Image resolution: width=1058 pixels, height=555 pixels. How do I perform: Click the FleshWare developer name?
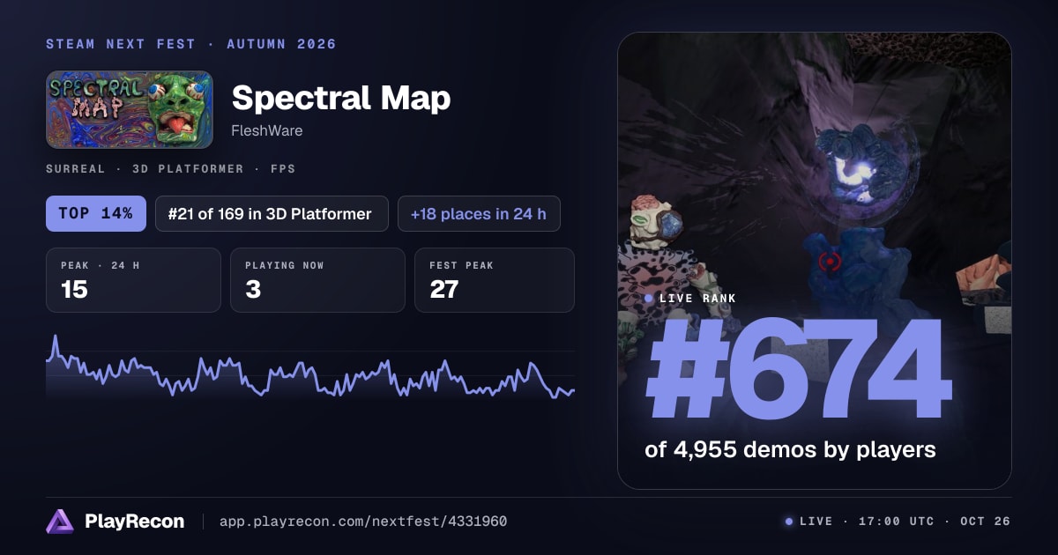(x=267, y=129)
